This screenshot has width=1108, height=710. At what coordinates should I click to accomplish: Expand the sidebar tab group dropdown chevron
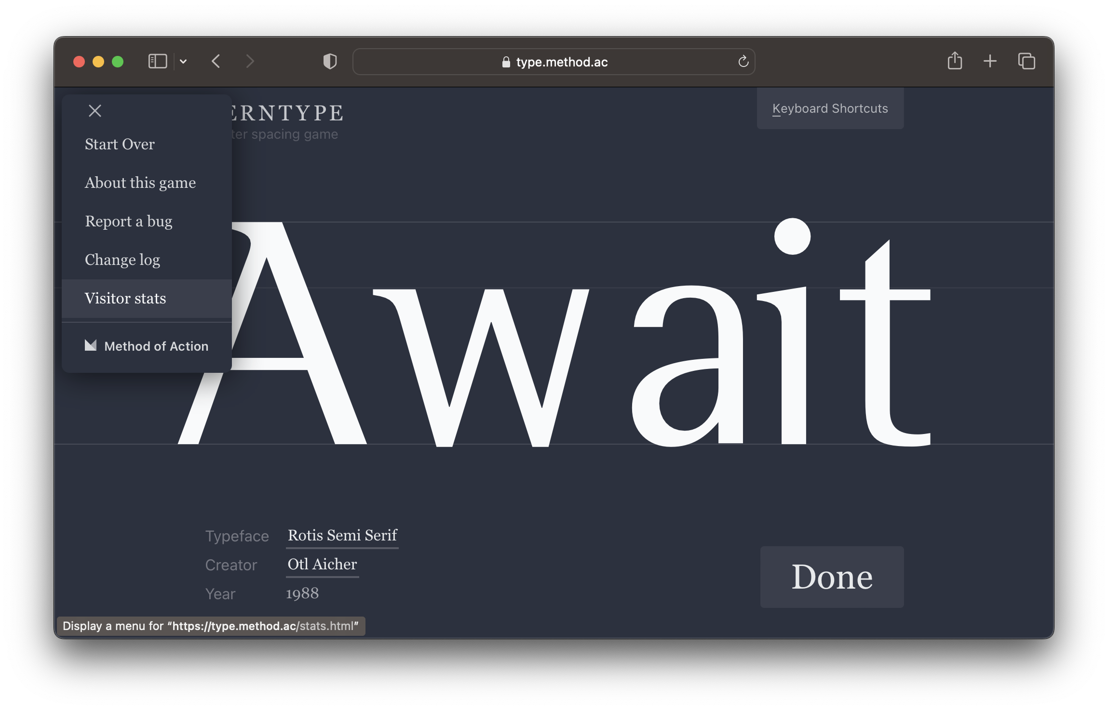pos(183,61)
